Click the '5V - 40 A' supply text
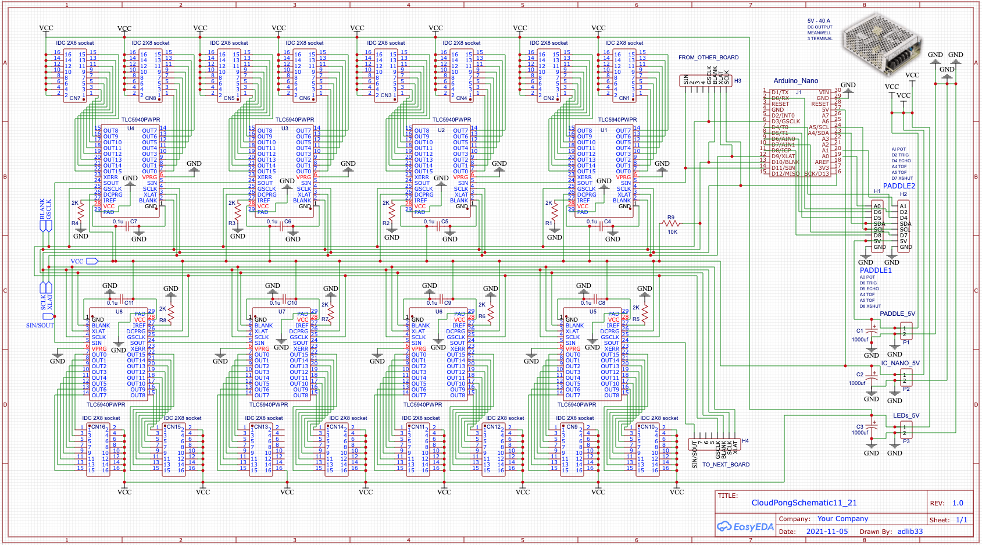 click(819, 21)
